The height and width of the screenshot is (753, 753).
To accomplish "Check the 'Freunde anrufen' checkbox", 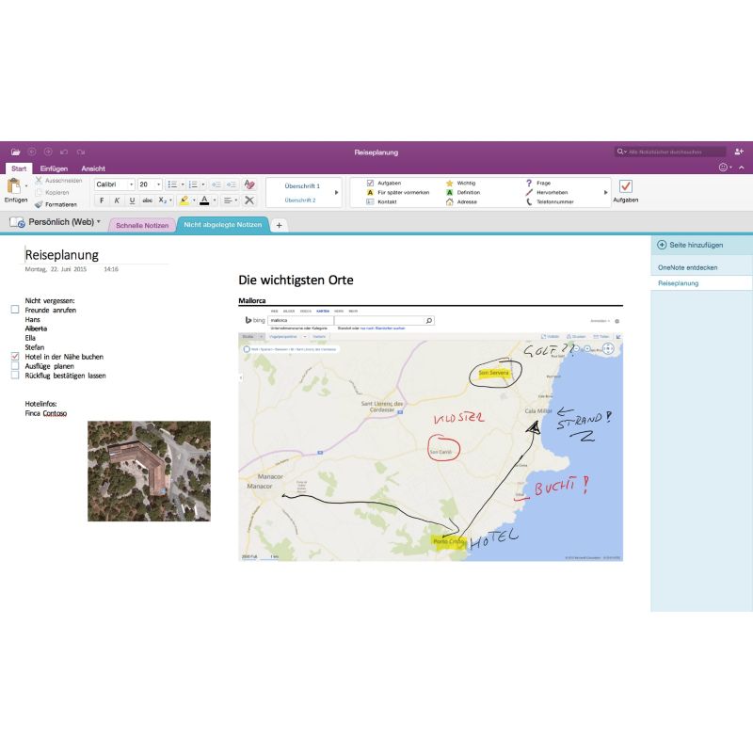I will [x=15, y=310].
